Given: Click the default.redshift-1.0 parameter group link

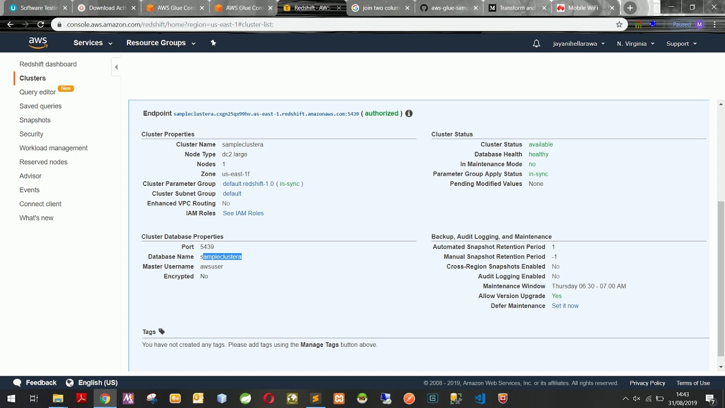Looking at the screenshot, I should (x=248, y=184).
